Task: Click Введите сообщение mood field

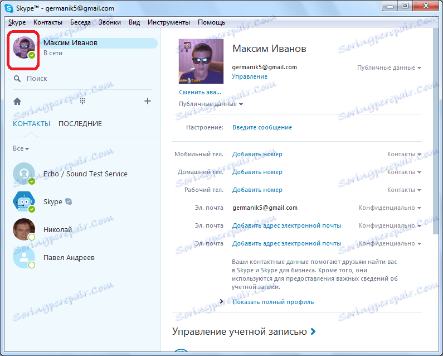Action: click(x=262, y=127)
